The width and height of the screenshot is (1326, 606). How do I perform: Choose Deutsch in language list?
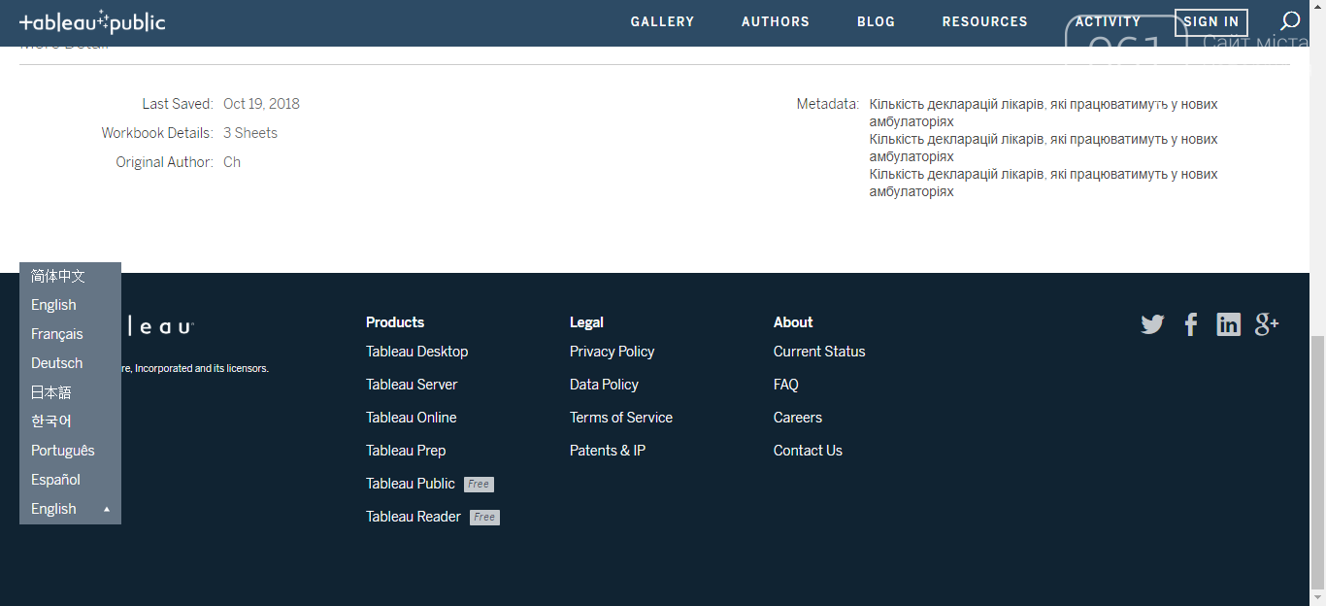point(57,363)
